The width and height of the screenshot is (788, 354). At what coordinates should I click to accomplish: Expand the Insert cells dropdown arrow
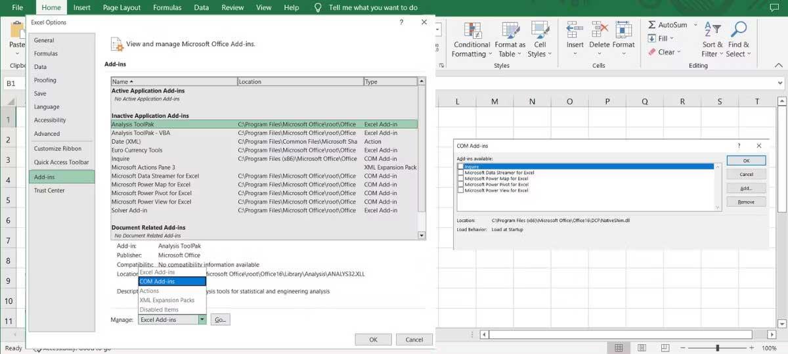coord(575,55)
